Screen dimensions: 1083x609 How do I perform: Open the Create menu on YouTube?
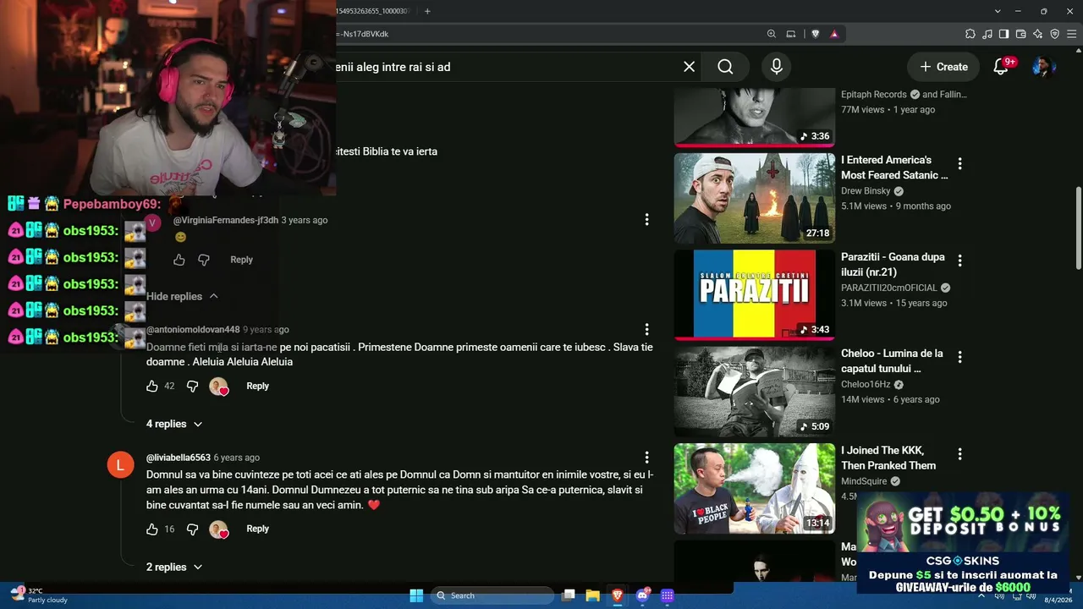[943, 67]
